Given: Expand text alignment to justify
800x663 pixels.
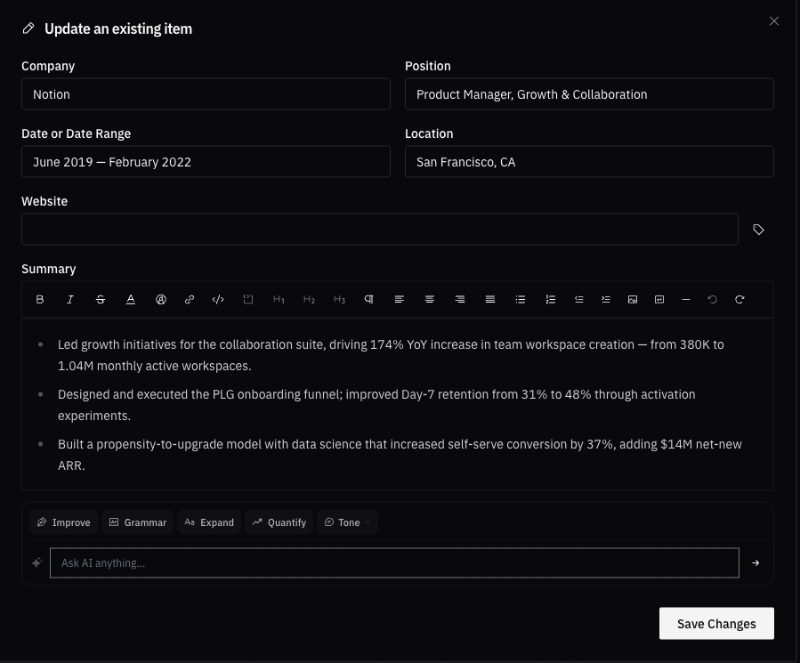Looking at the screenshot, I should (x=490, y=299).
